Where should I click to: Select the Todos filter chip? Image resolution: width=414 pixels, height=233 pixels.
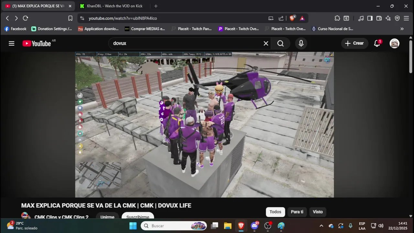pos(275,212)
